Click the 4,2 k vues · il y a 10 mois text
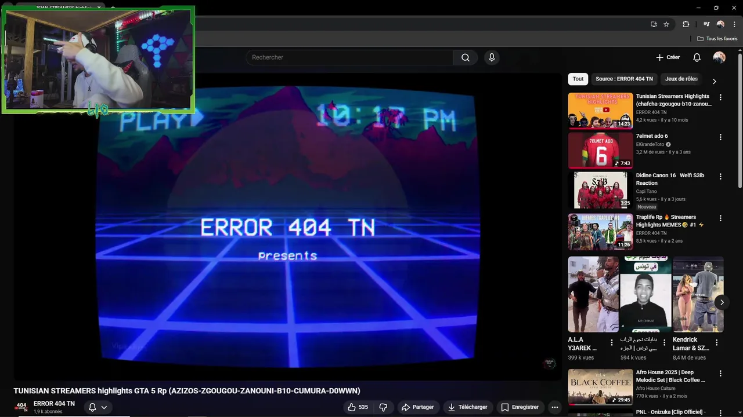The height and width of the screenshot is (417, 743). click(662, 120)
